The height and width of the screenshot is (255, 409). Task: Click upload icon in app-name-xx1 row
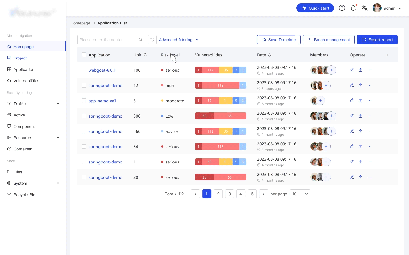click(x=360, y=100)
